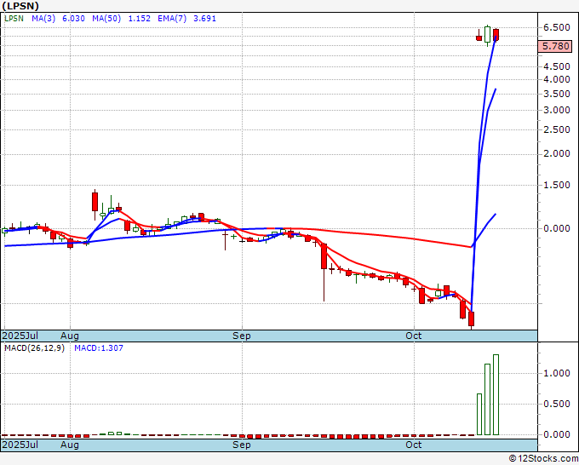Click the 3.500 price axis label
This screenshot has width=579, height=465.
point(557,94)
